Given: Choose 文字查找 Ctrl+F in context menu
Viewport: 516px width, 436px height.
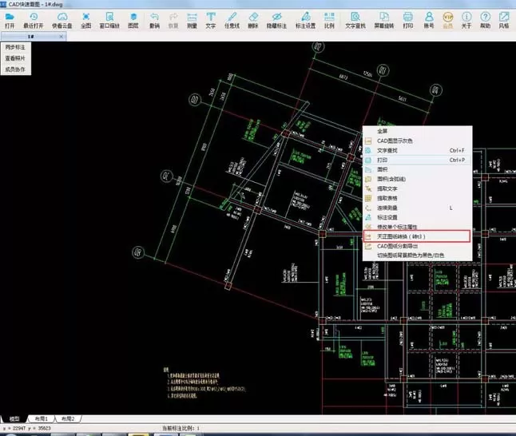Looking at the screenshot, I should pyautogui.click(x=417, y=150).
